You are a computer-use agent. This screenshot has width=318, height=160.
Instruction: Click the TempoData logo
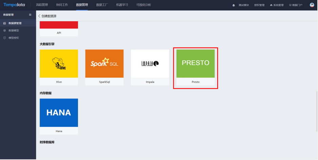tap(14, 5)
